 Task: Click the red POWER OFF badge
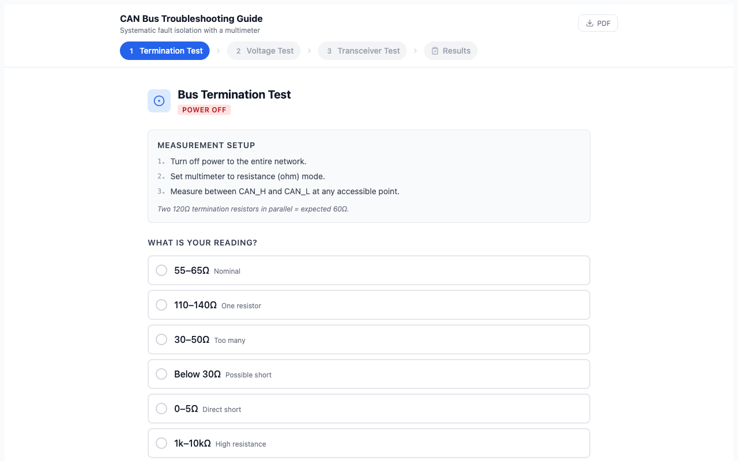click(204, 110)
